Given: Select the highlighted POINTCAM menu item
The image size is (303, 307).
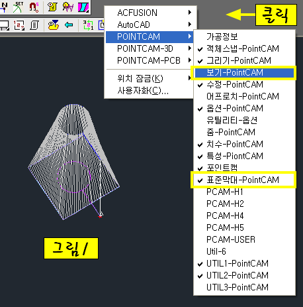Looking at the screenshot, I should coord(150,36).
